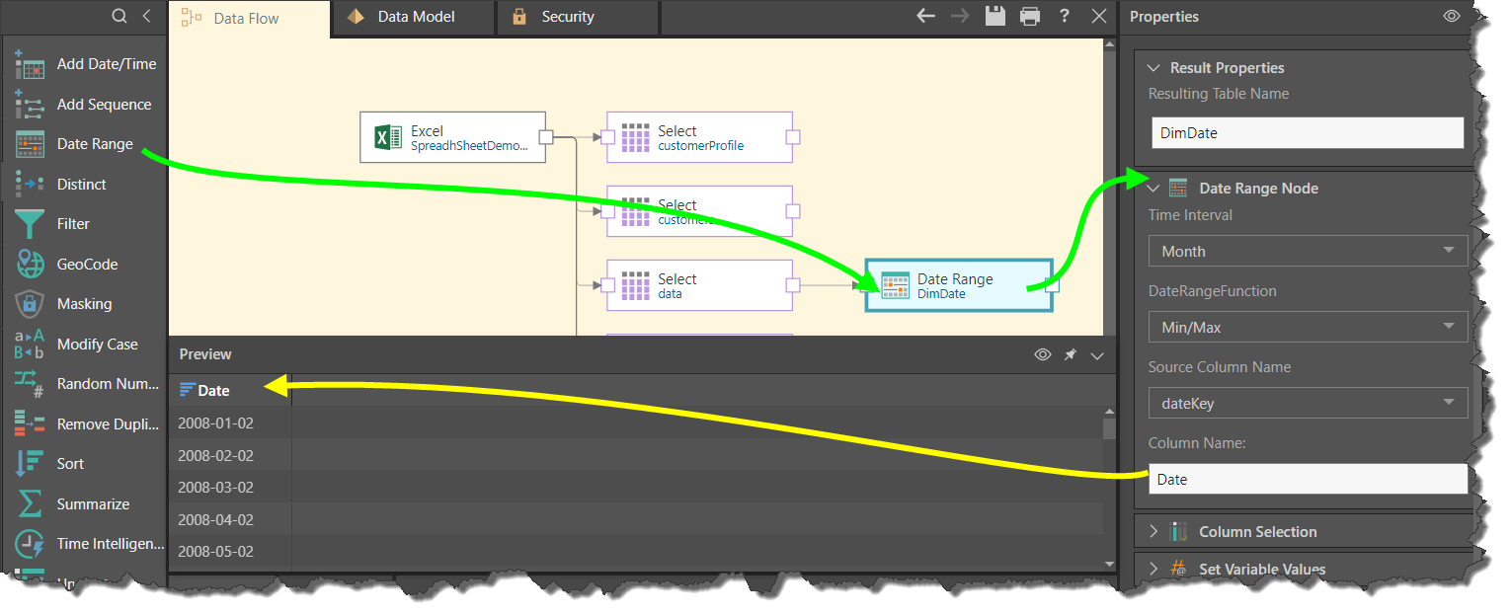Open the search magnifier in node panel
Screen dimensions: 1511x615
pyautogui.click(x=119, y=16)
